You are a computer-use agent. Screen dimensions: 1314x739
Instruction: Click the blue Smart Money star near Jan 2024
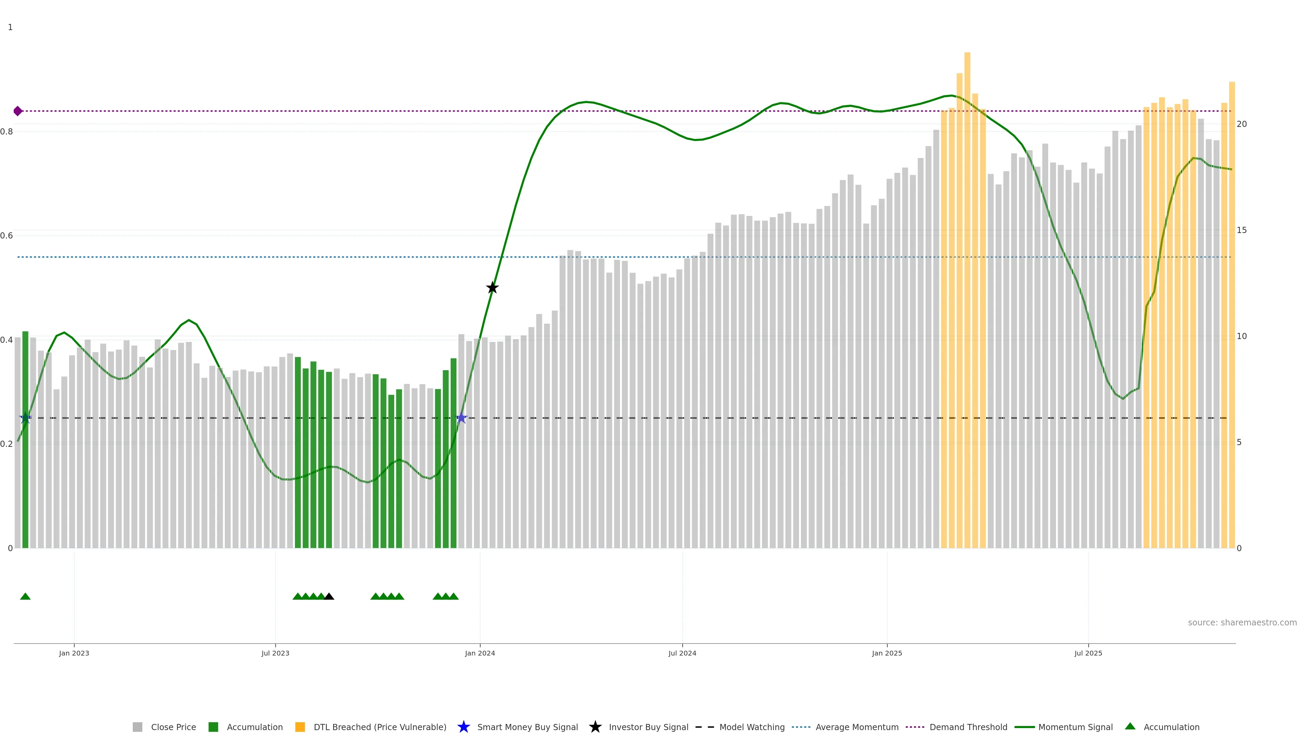(461, 418)
